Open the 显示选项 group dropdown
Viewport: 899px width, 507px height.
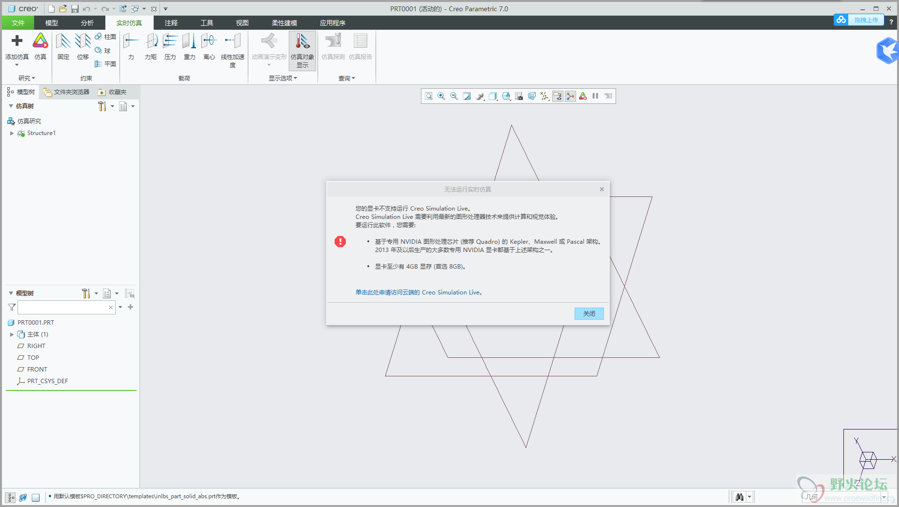(x=283, y=78)
